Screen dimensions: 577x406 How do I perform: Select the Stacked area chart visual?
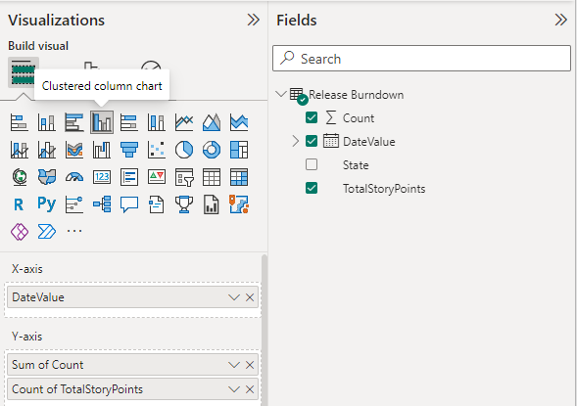pos(239,122)
